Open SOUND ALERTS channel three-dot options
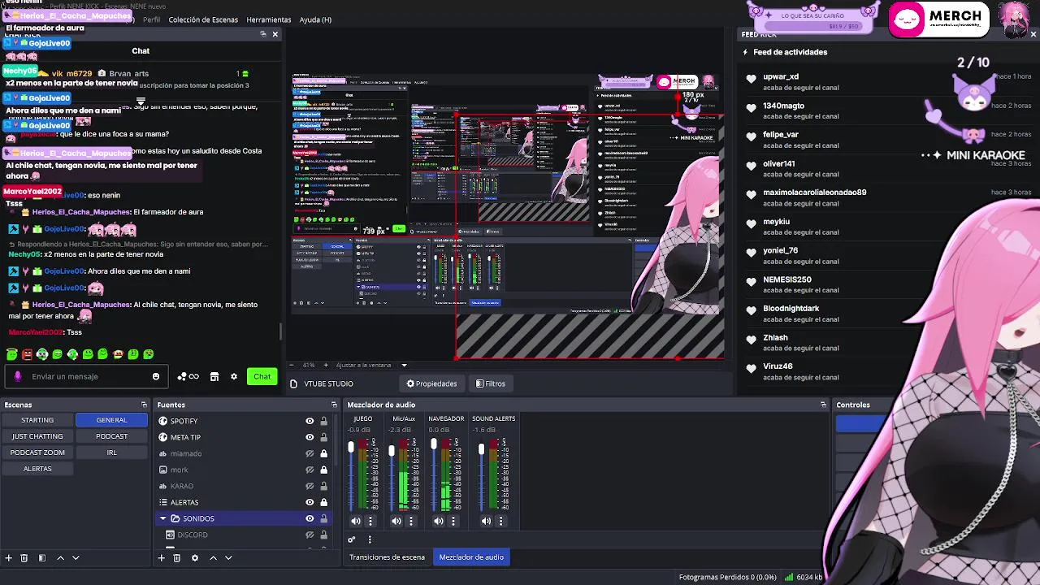Viewport: 1040px width, 585px height. point(501,521)
